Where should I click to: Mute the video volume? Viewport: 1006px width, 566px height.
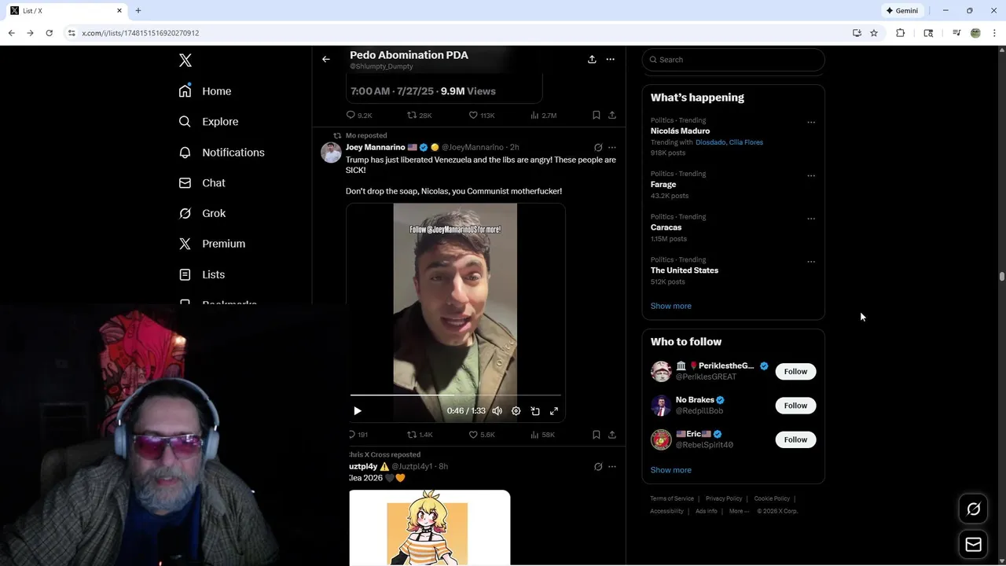pyautogui.click(x=497, y=411)
